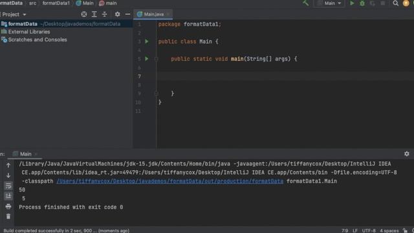Open Project panel gear options
Viewport: 414px width, 233px height.
(117, 14)
